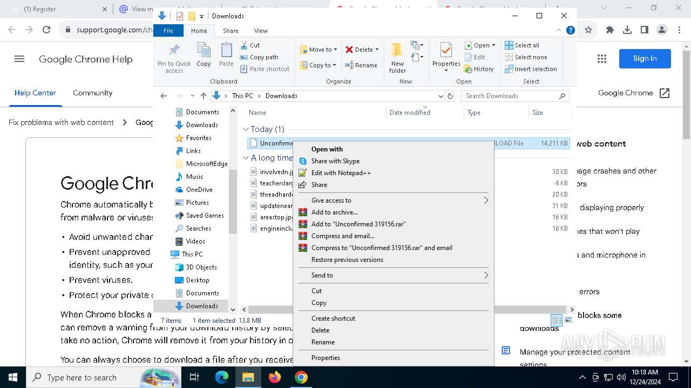The height and width of the screenshot is (388, 691).
Task: Open the File tab
Action: click(x=168, y=31)
